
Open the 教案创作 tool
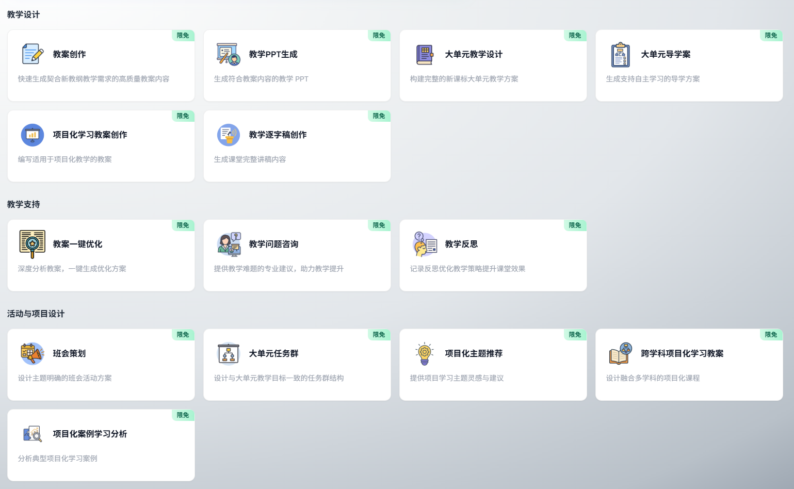point(101,65)
